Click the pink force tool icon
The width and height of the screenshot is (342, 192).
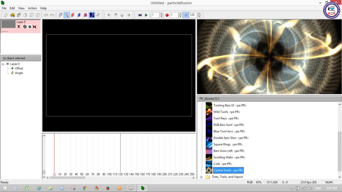pos(85,15)
